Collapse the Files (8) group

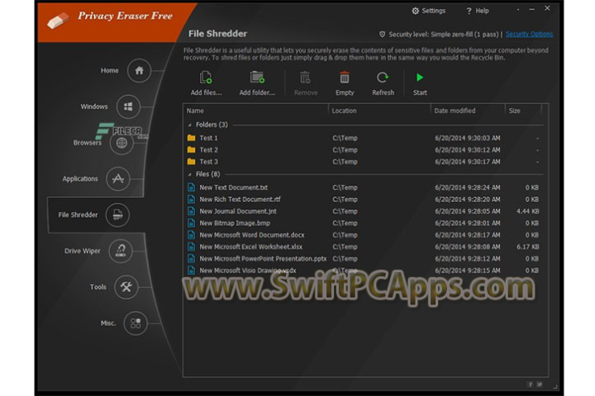190,174
